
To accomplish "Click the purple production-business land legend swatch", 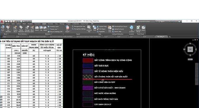I will [88, 88].
